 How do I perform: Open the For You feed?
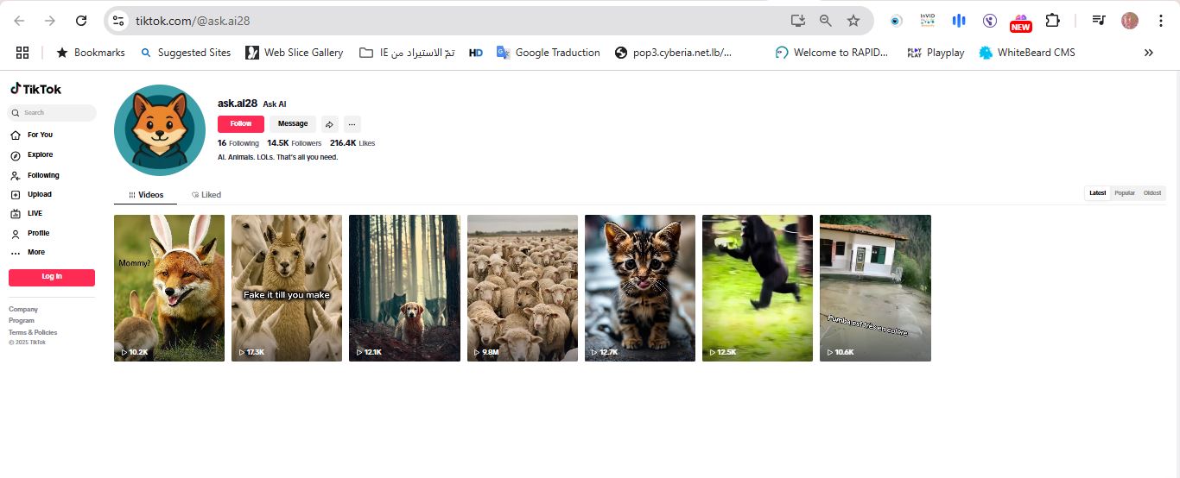click(x=39, y=135)
